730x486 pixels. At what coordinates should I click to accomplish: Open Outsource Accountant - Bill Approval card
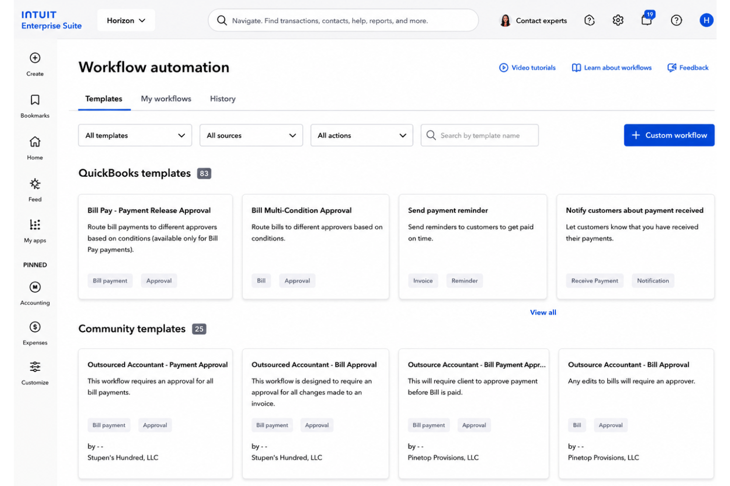tap(636, 414)
